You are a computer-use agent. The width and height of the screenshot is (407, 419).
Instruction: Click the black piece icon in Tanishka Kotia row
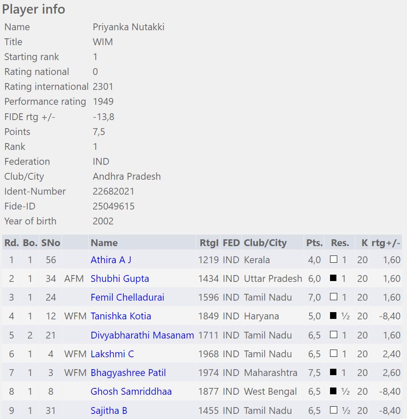(x=333, y=316)
